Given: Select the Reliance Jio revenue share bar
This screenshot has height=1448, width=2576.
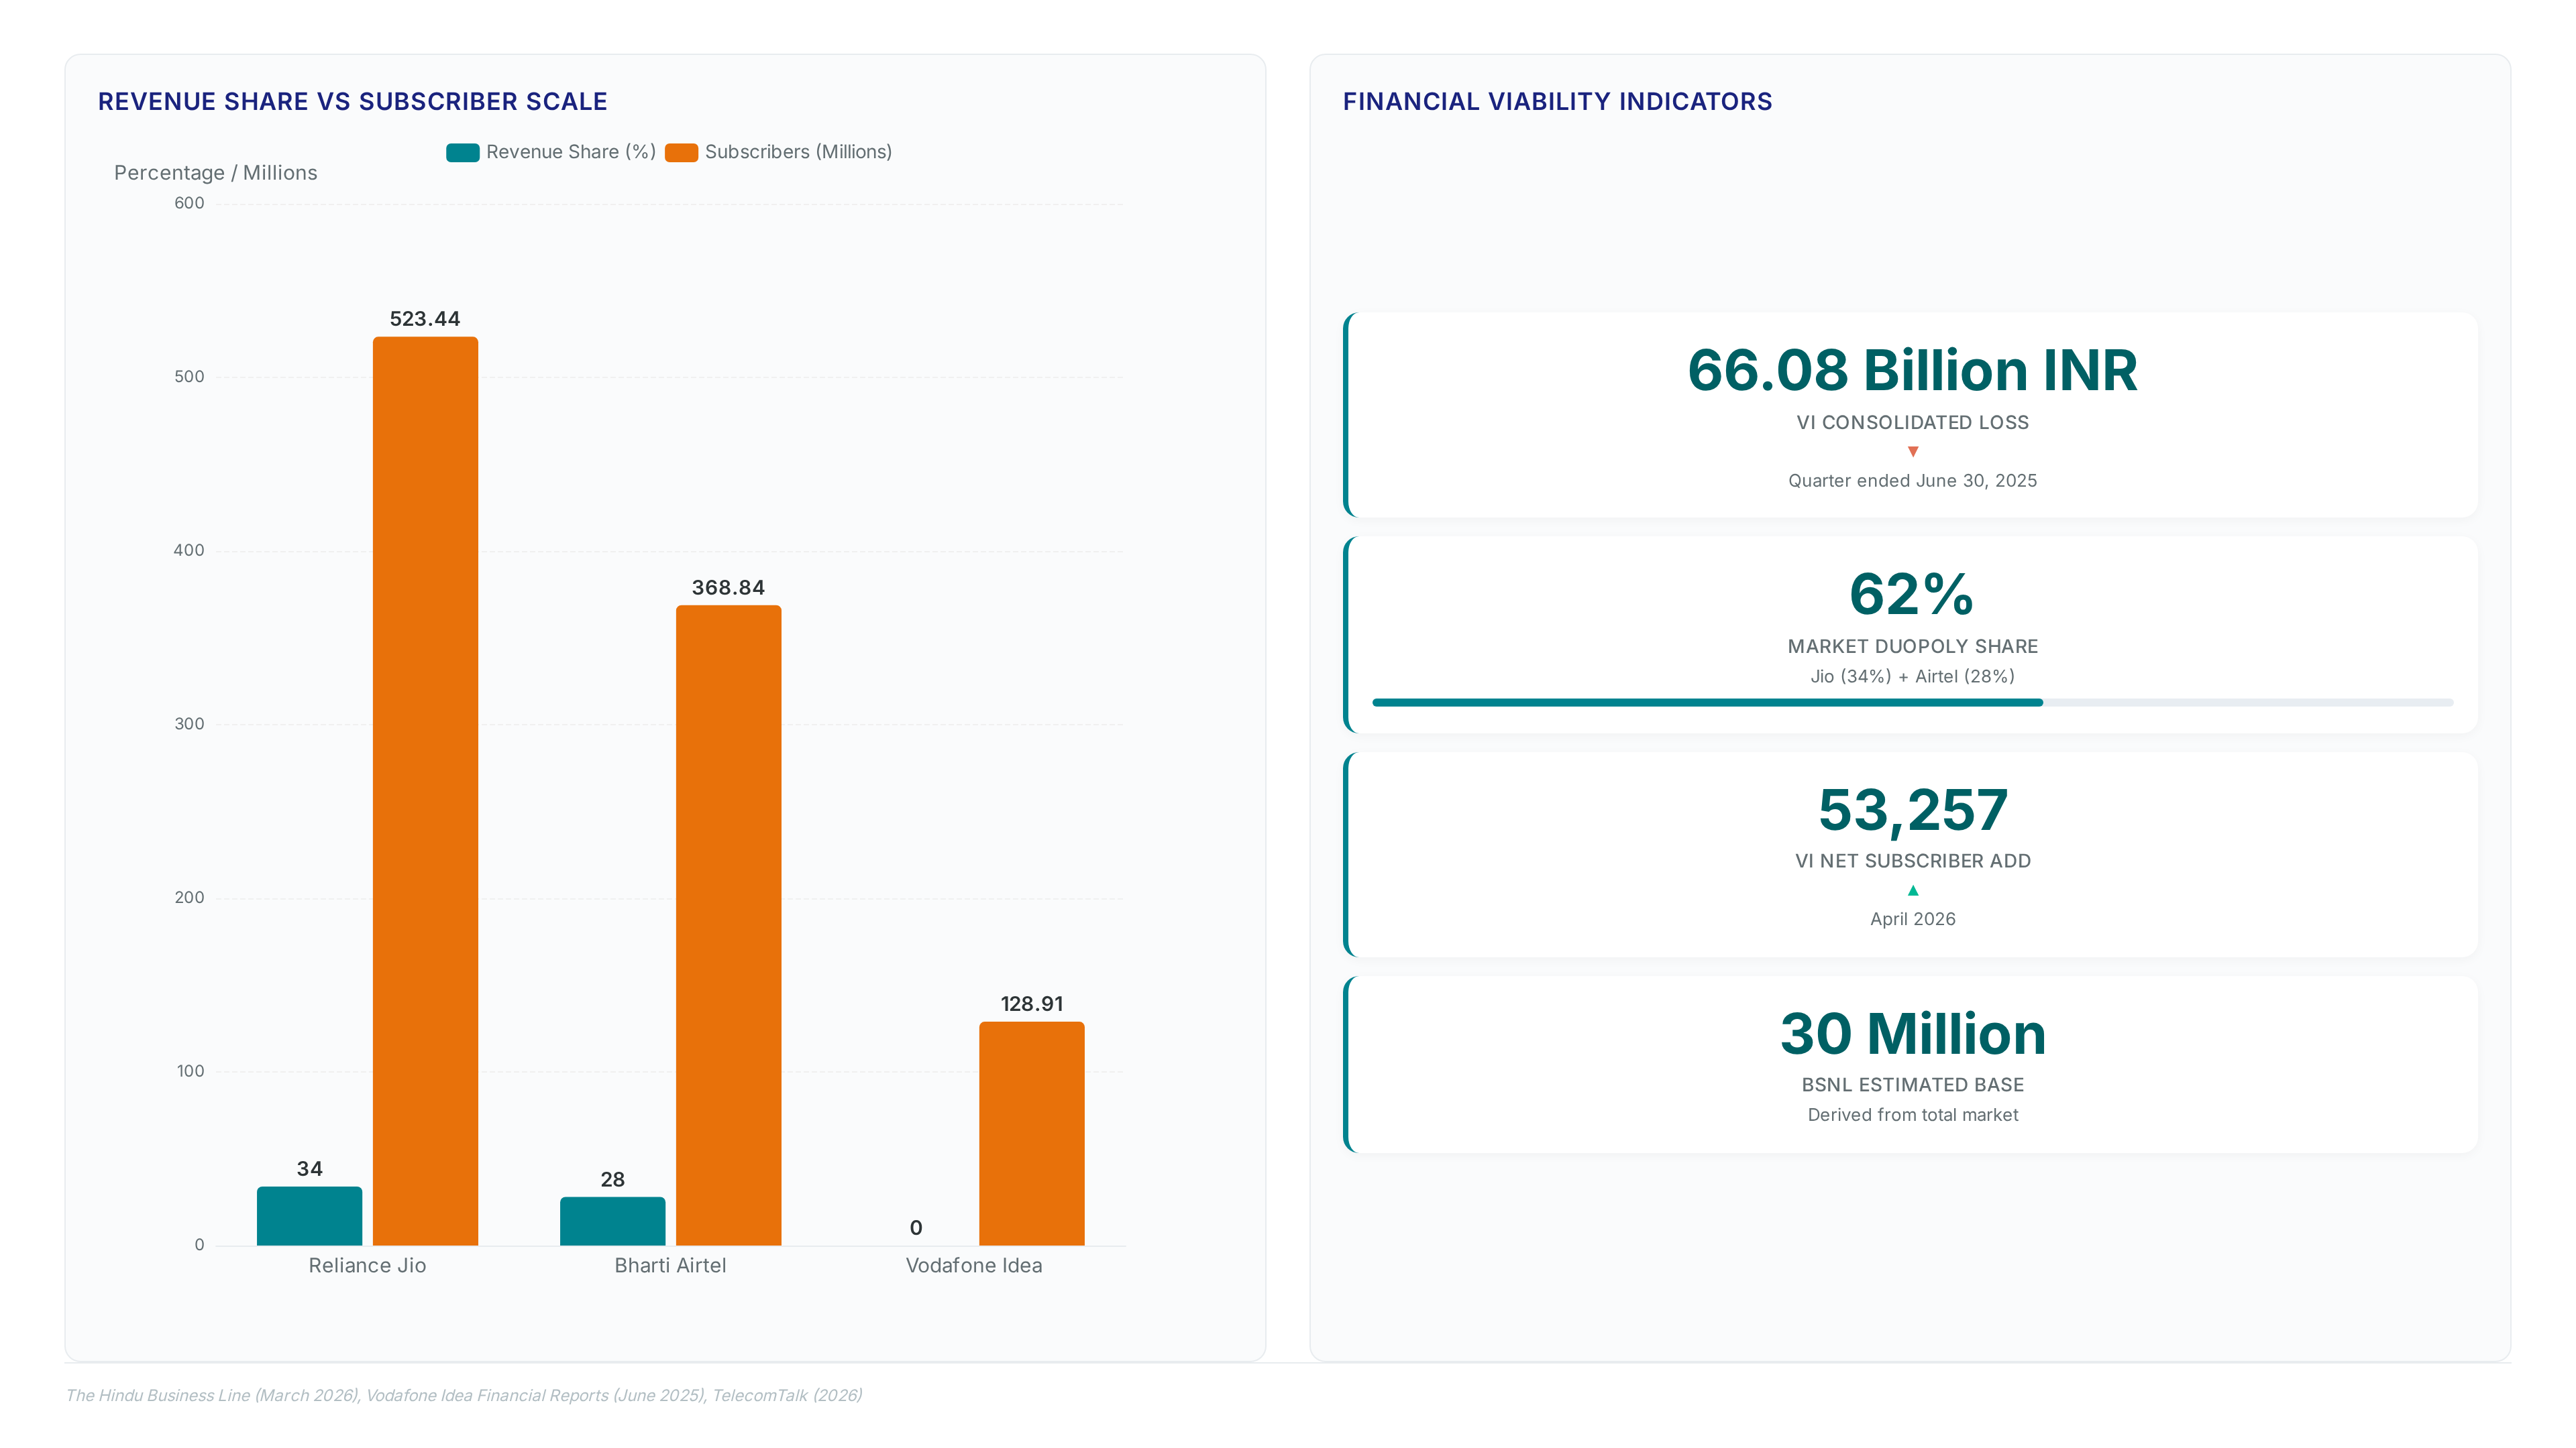Looking at the screenshot, I should [x=309, y=1215].
